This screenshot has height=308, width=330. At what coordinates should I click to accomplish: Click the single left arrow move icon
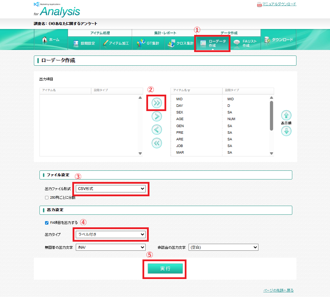(156, 130)
